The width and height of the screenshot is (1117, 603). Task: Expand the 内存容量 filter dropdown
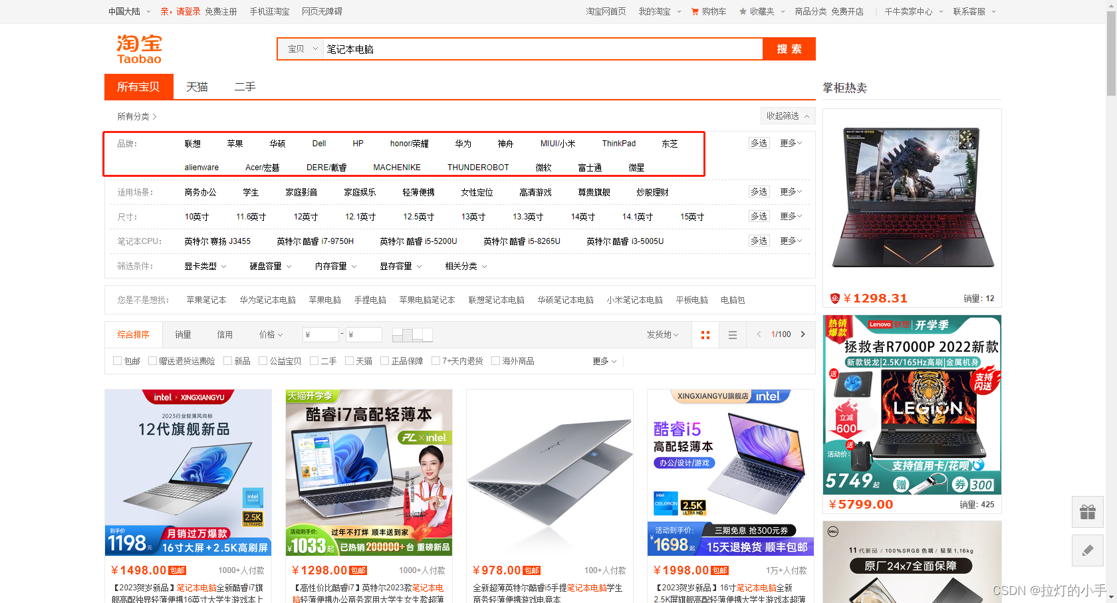pyautogui.click(x=336, y=266)
